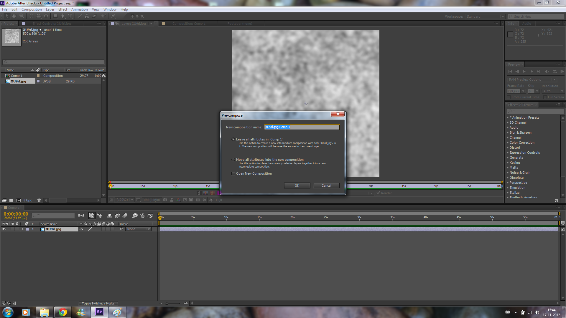Select the Zoom magnifier tool
Viewport: 566px width, 318px height.
tap(22, 16)
